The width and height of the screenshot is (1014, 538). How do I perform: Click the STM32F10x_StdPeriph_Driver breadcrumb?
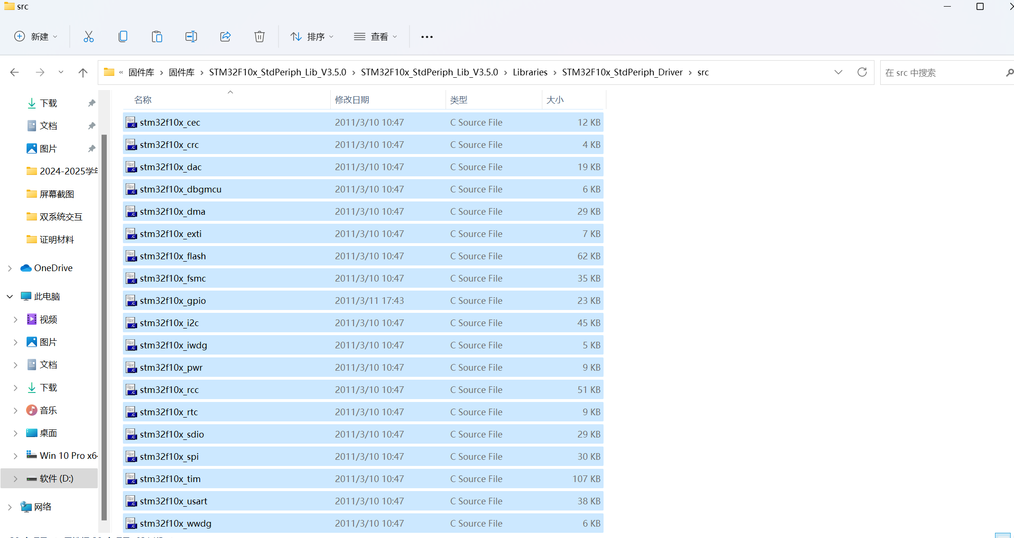pyautogui.click(x=623, y=72)
